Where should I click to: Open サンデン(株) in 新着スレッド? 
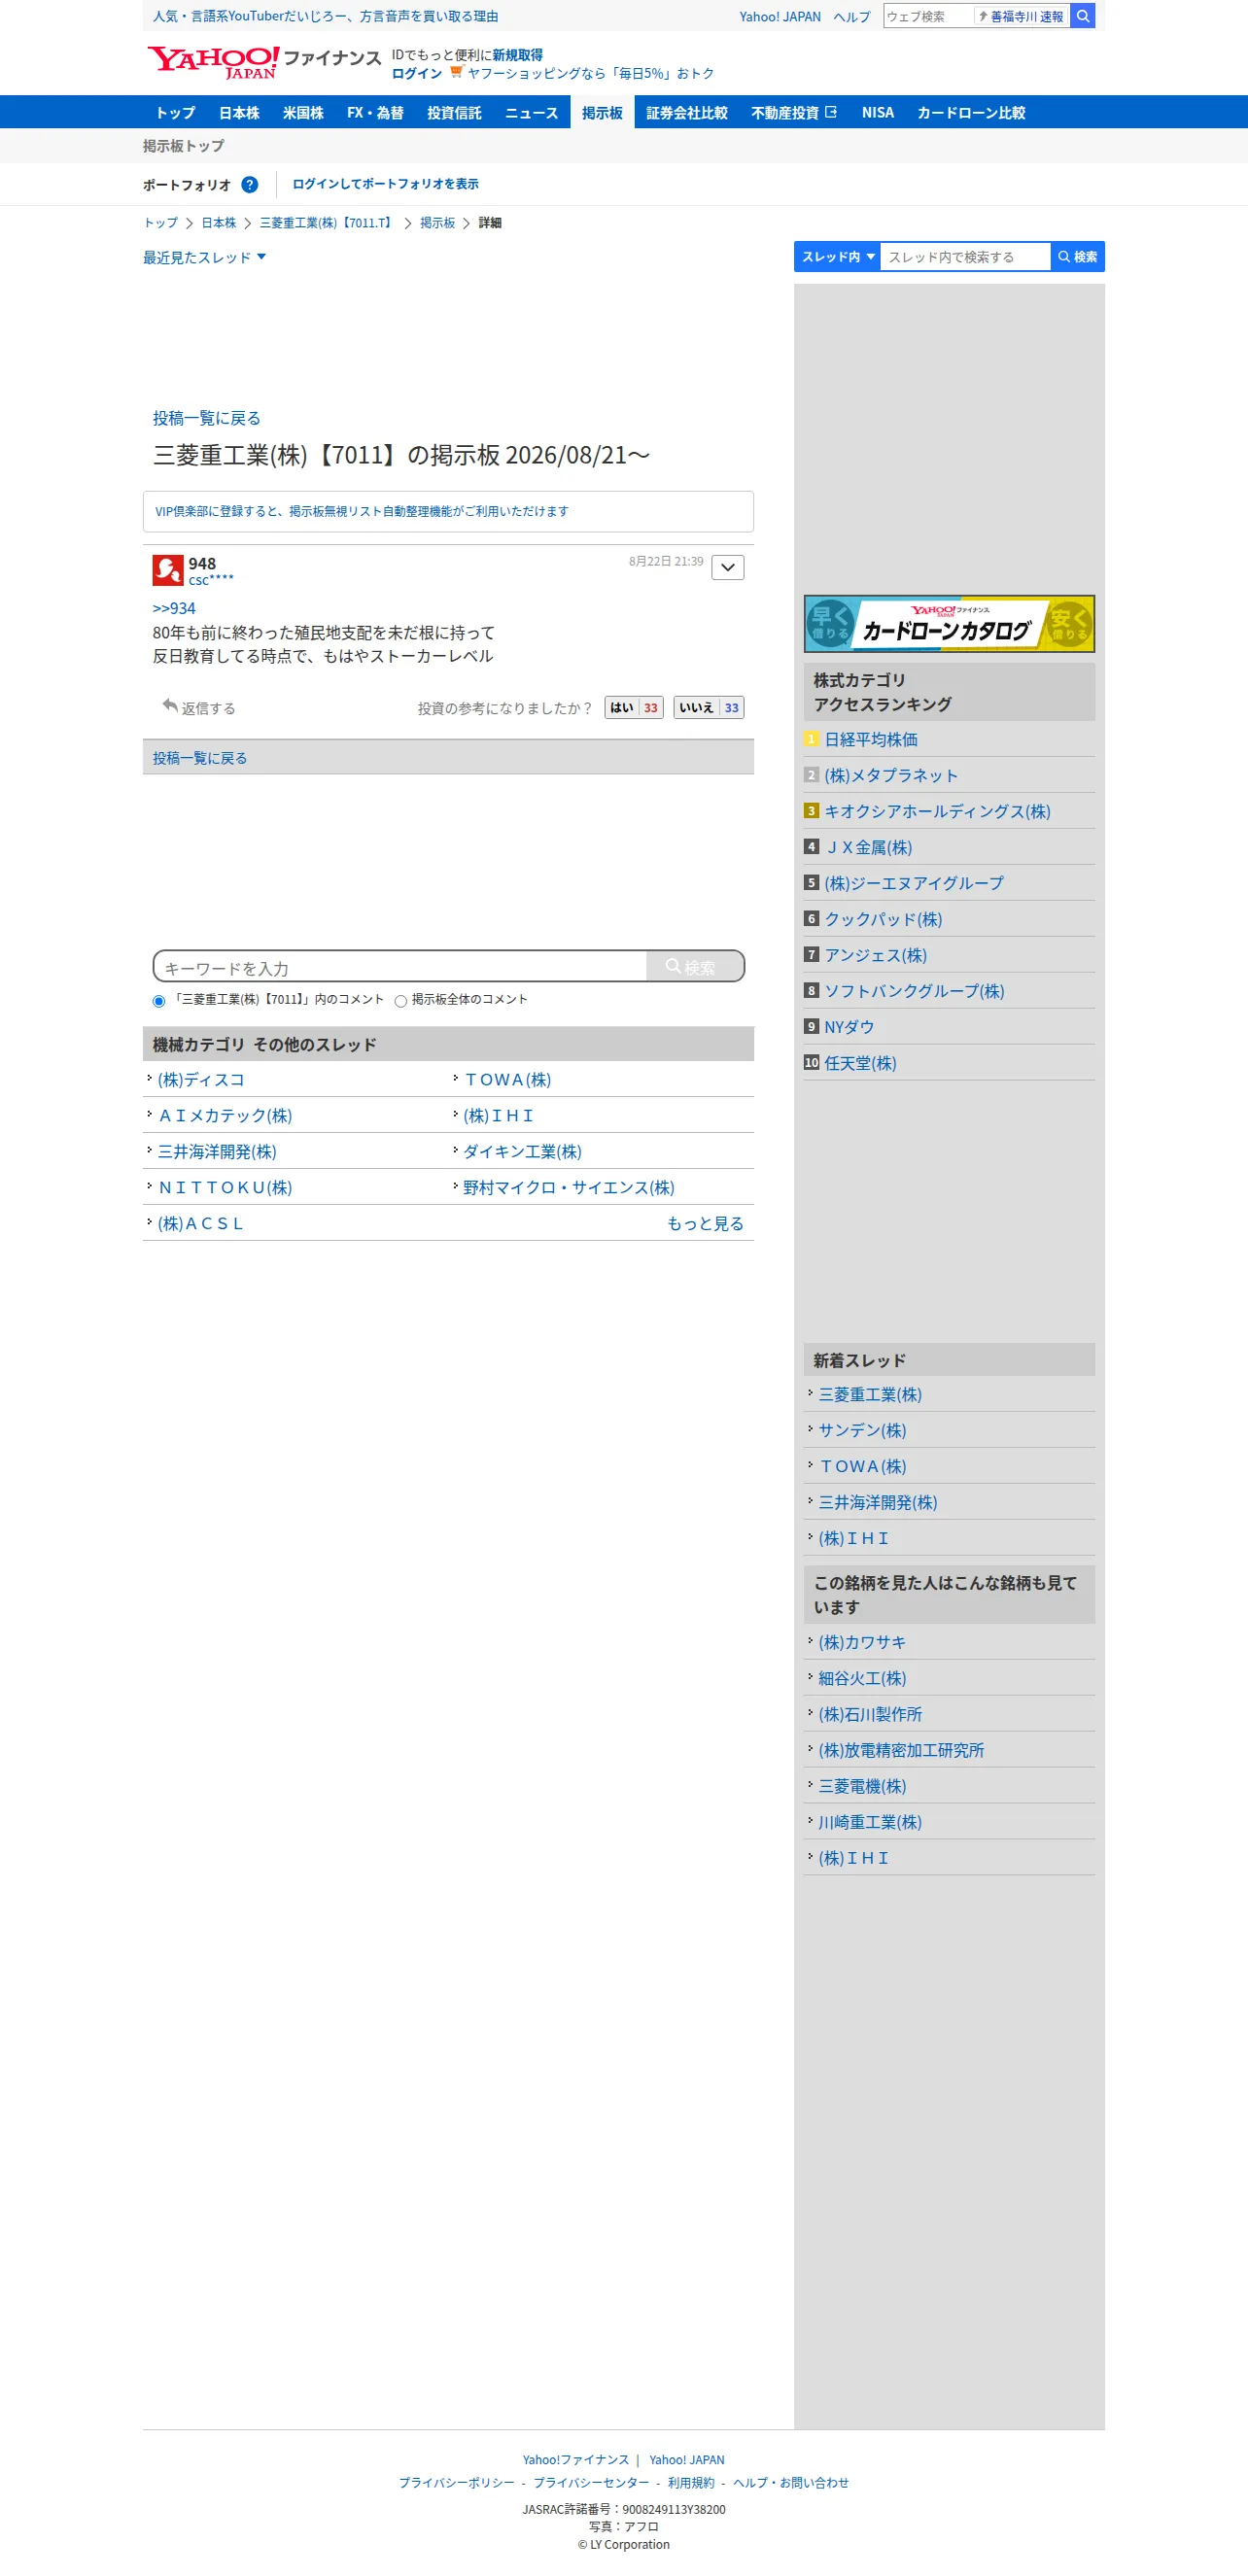[862, 1430]
